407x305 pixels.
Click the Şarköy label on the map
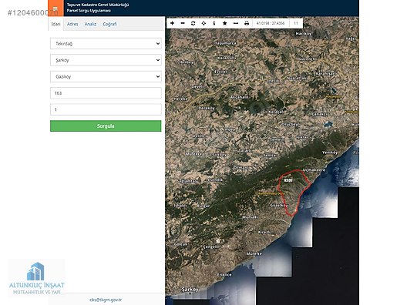190,290
